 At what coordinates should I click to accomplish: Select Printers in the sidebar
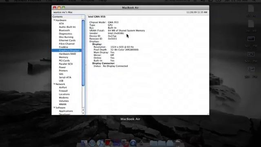63,71
